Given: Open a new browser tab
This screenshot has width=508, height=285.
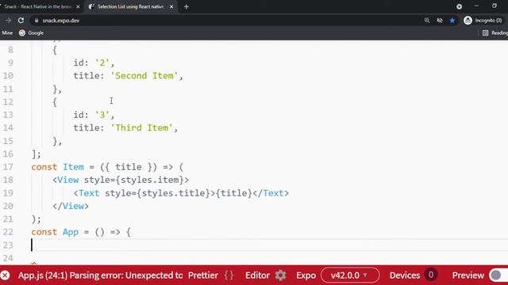Looking at the screenshot, I should click(x=187, y=7).
